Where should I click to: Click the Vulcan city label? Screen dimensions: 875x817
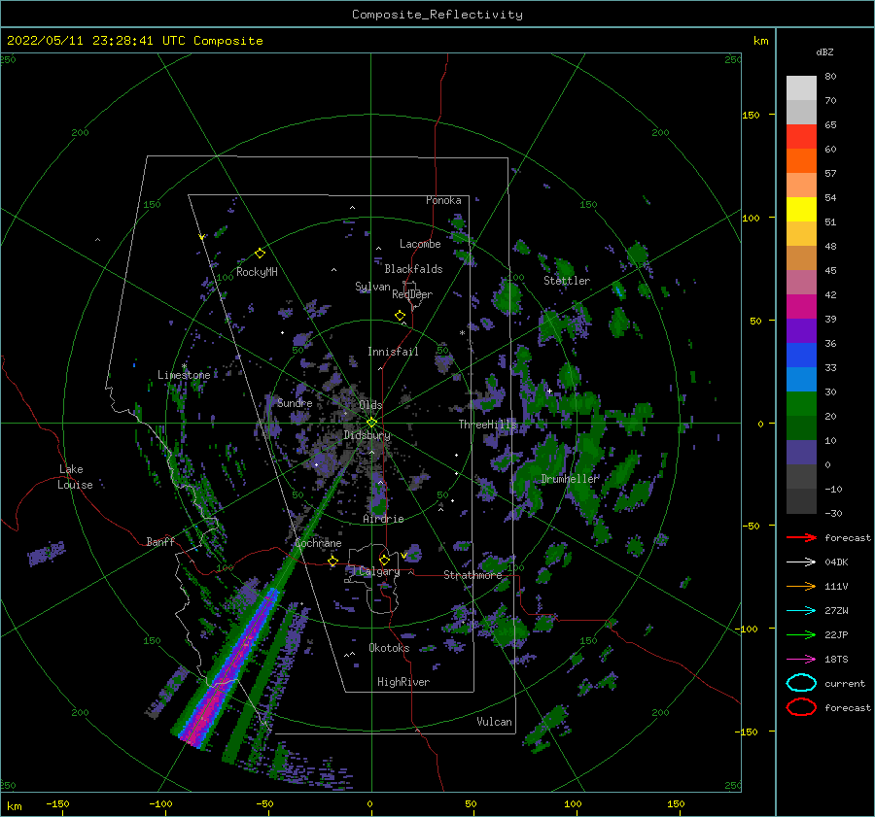point(495,722)
